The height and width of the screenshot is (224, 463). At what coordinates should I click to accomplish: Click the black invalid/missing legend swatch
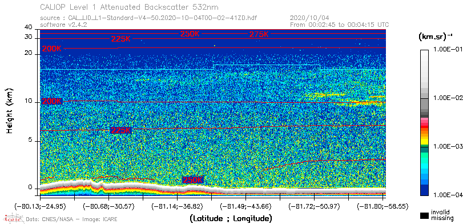tap(424, 216)
